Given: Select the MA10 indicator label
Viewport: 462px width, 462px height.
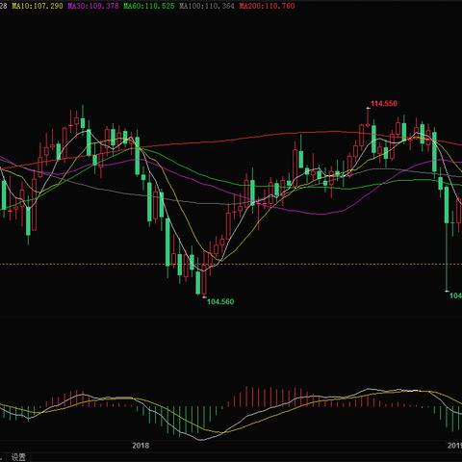Looking at the screenshot, I should [x=38, y=6].
